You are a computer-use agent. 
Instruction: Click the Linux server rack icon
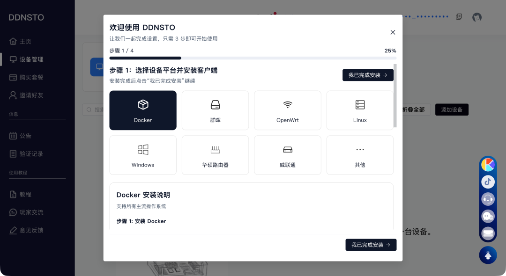[360, 105]
